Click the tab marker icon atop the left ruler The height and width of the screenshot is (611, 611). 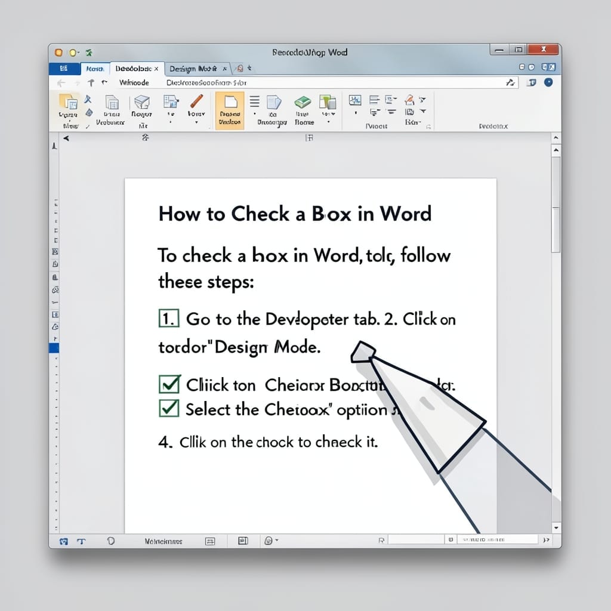pyautogui.click(x=54, y=146)
